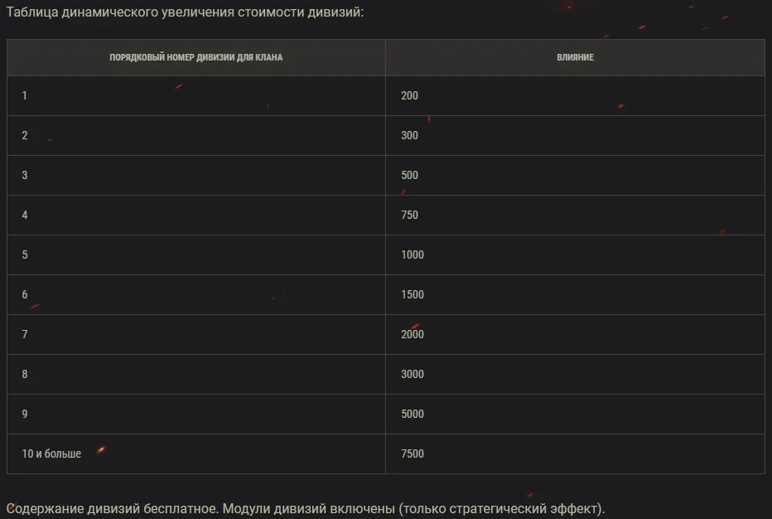
Task: Click the influence value 3000 cell
Action: (x=412, y=375)
